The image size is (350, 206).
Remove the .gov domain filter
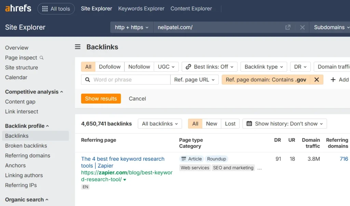[x=317, y=80]
